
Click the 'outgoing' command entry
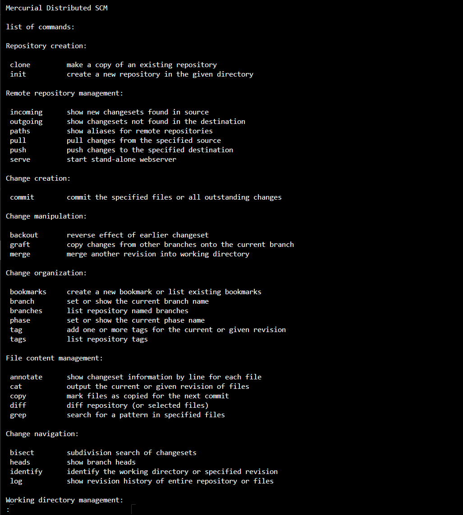tap(26, 122)
